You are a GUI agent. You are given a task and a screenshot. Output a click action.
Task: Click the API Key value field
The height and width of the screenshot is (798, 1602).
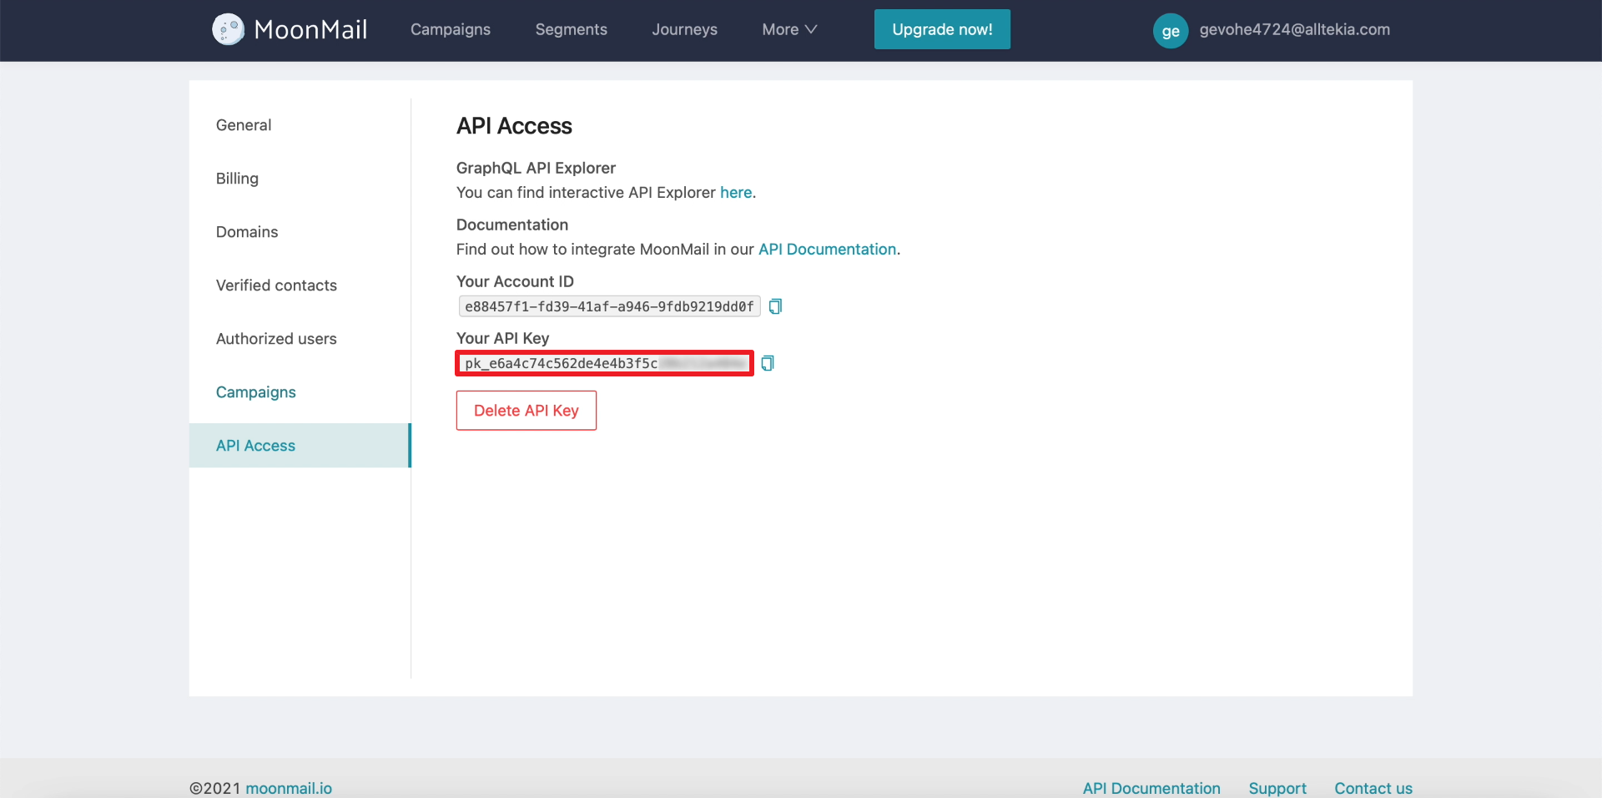(605, 363)
